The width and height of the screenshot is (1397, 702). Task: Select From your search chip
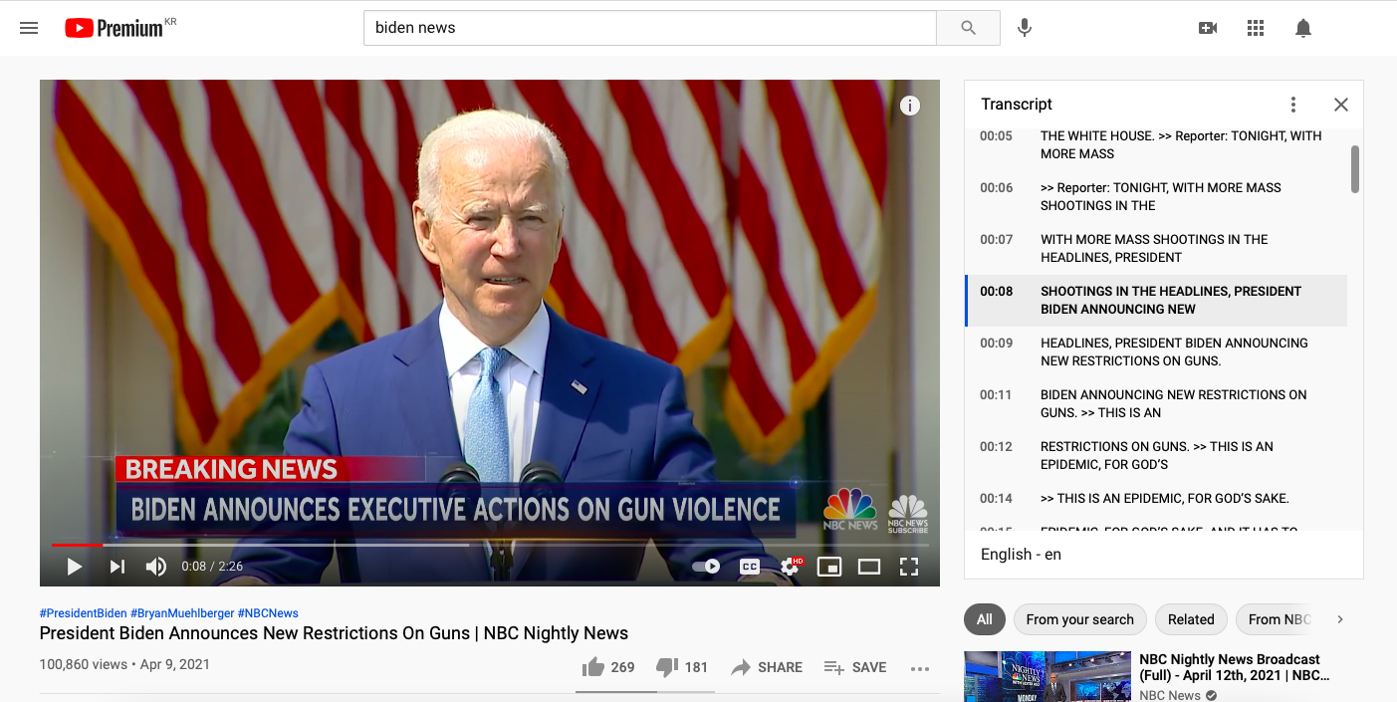click(1080, 619)
